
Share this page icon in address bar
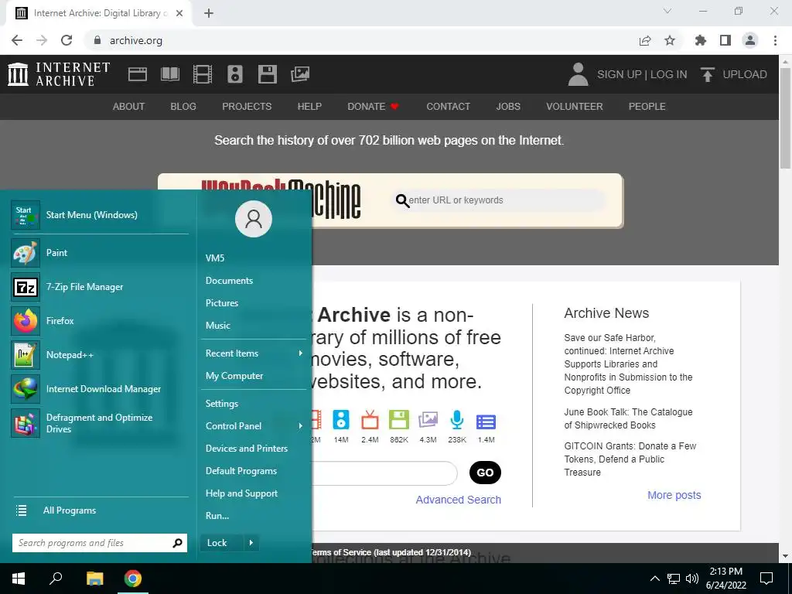645,40
